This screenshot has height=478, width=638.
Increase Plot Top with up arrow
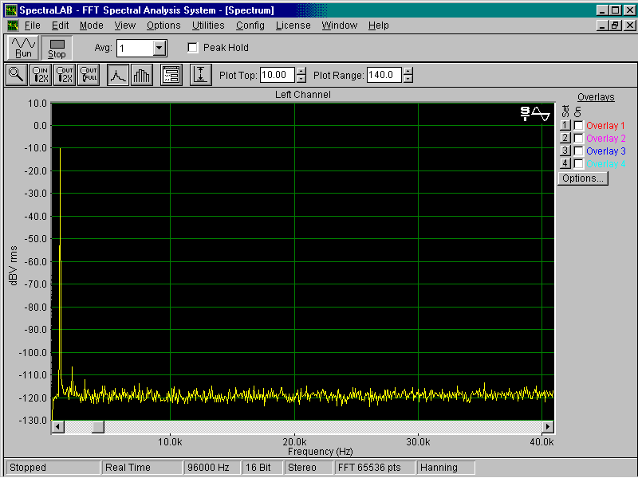click(301, 71)
